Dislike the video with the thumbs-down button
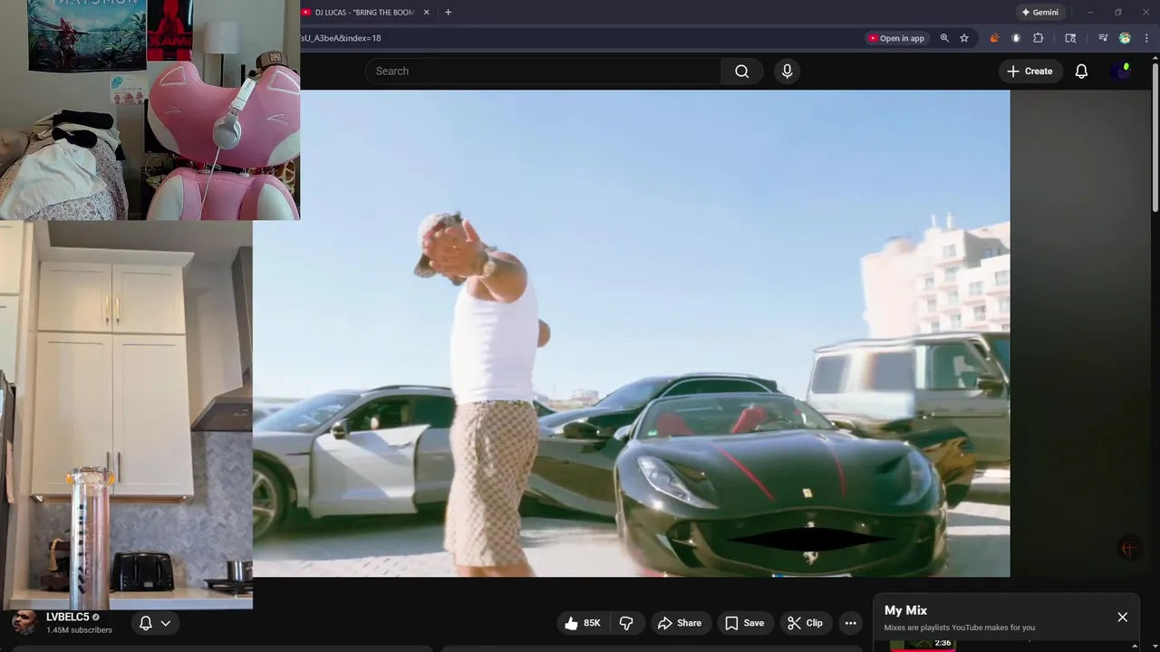The width and height of the screenshot is (1160, 652). click(626, 623)
